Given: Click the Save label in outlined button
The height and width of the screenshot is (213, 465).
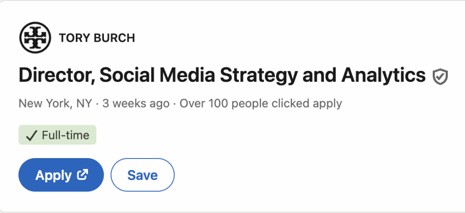Looking at the screenshot, I should tap(143, 175).
